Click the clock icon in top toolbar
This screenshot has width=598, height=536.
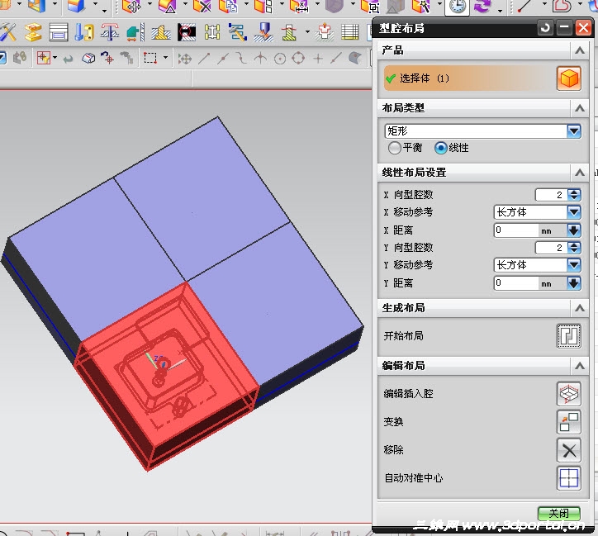tap(457, 7)
